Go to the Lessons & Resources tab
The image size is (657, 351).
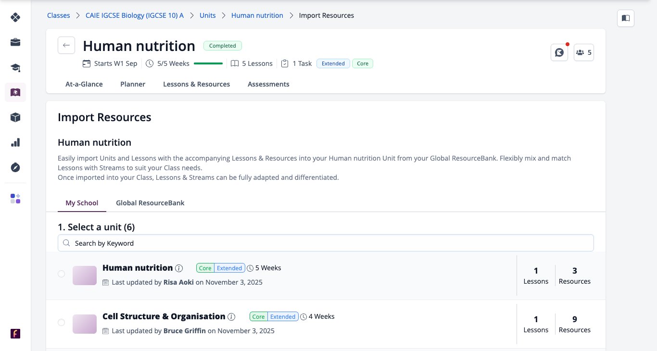tap(197, 84)
